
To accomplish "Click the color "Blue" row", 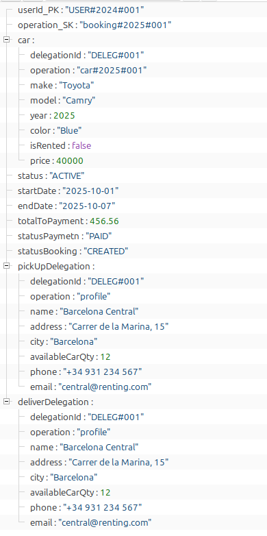I will (x=133, y=131).
